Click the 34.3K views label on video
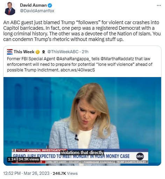Screen dimensions: 165x179 (29, 159)
